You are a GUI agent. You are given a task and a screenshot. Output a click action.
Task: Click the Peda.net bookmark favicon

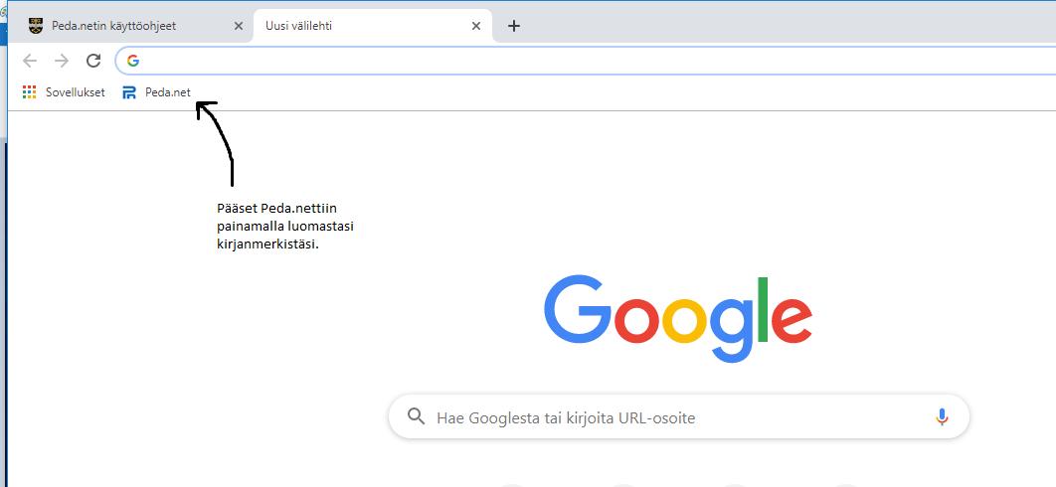point(129,92)
